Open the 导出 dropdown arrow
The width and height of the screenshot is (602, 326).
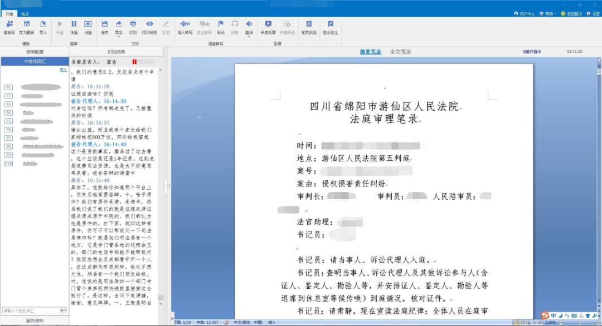click(119, 36)
